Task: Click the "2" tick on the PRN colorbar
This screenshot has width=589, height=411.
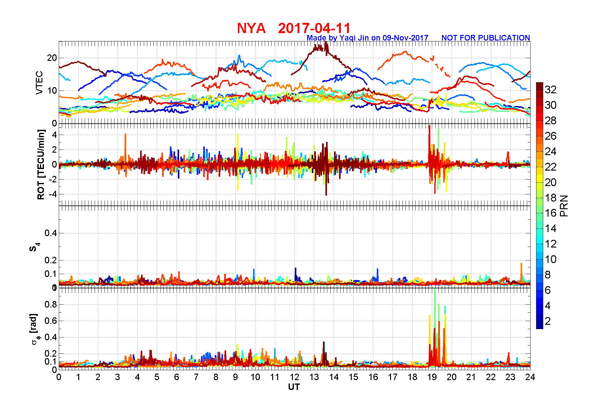Action: click(548, 321)
